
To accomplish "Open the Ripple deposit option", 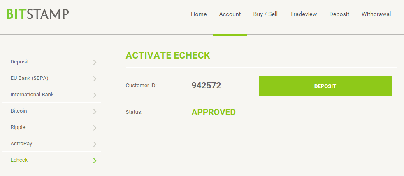I will [52, 127].
